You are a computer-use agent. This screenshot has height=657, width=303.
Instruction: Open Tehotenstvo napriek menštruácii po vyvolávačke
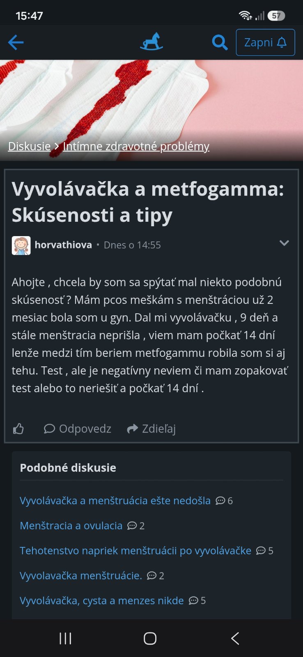135,551
